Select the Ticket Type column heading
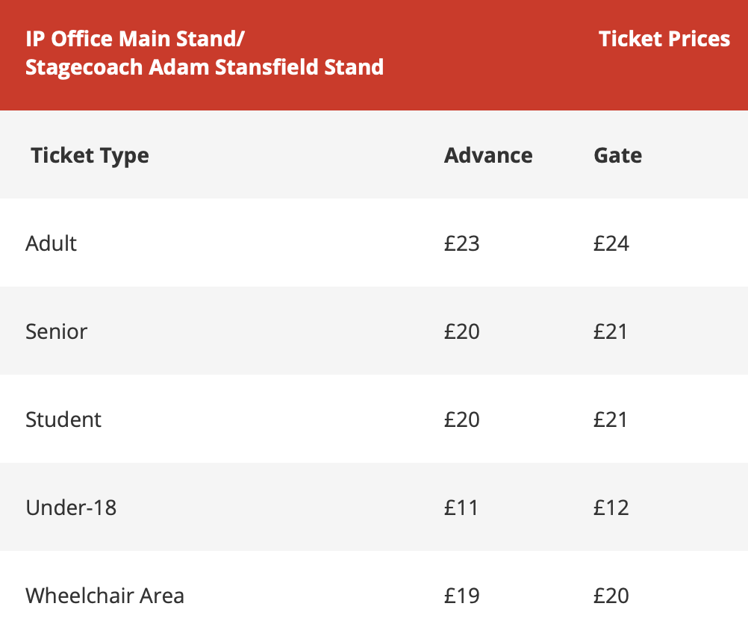Screen dimensions: 748x624 point(90,155)
